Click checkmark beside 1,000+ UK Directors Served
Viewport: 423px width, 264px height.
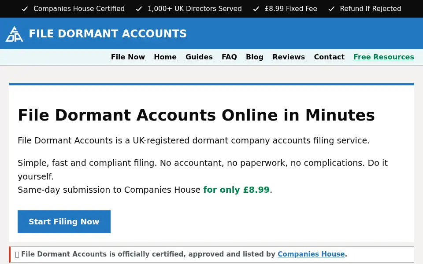tap(139, 9)
